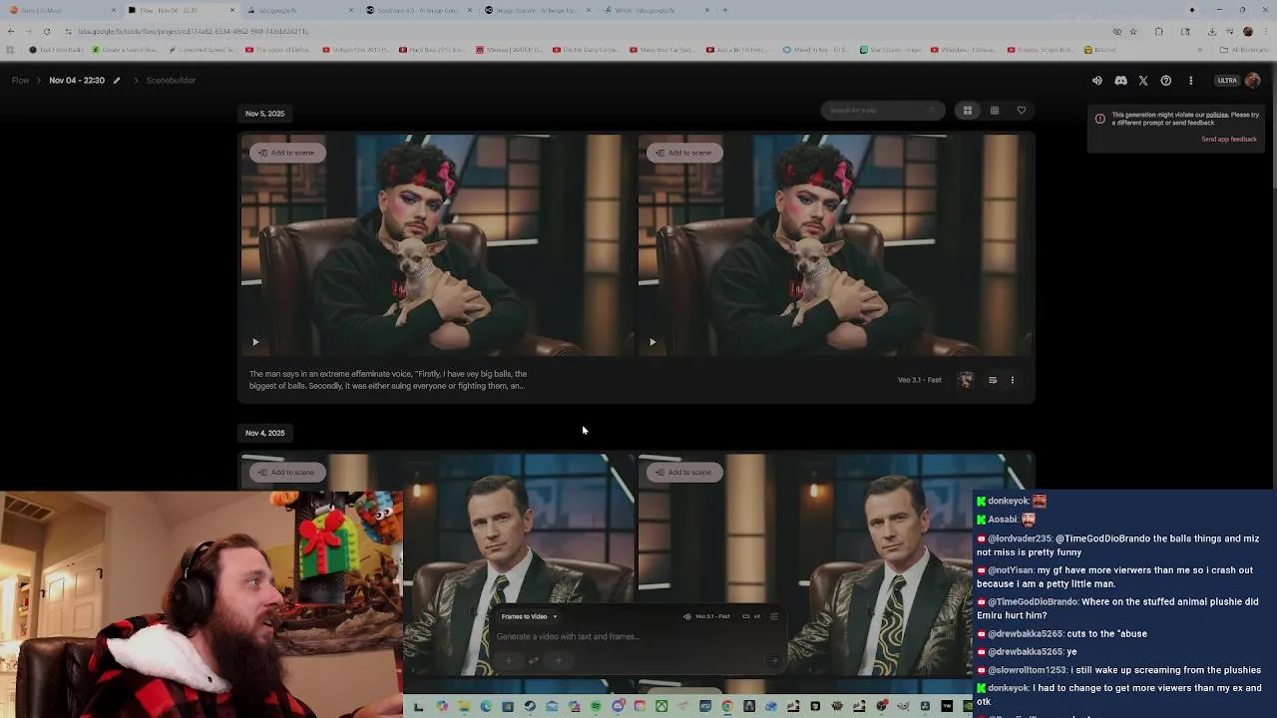Bookmark this page with star icon

pyautogui.click(x=1133, y=31)
